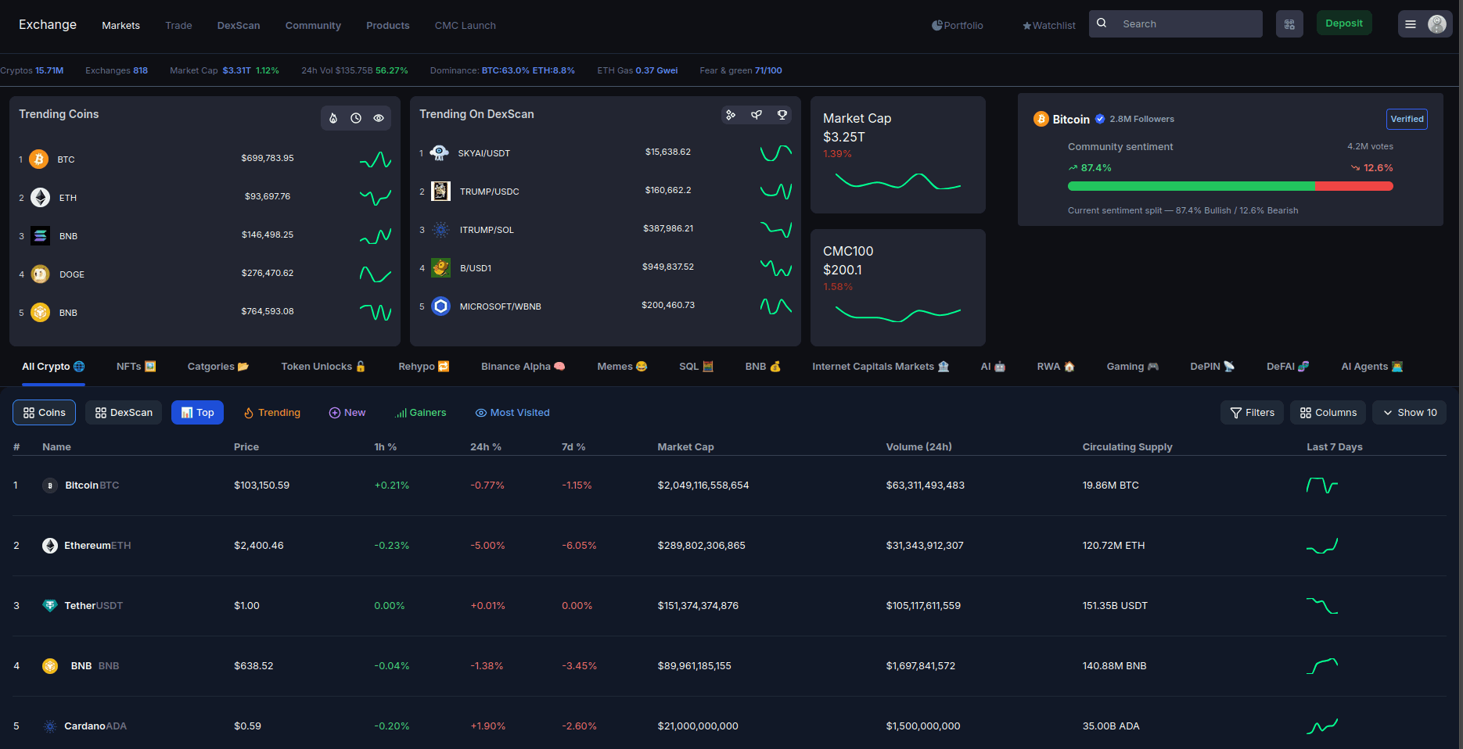Viewport: 1463px width, 749px height.
Task: Switch to the NFTs tab
Action: tap(136, 367)
